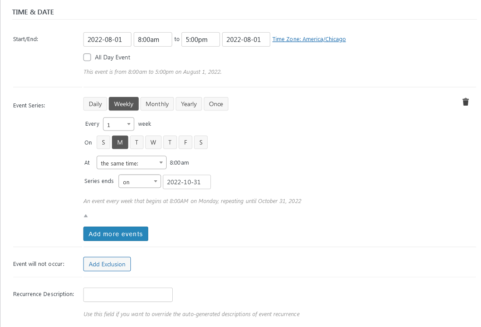Open the Time Zone America/Chicago link

tap(309, 39)
